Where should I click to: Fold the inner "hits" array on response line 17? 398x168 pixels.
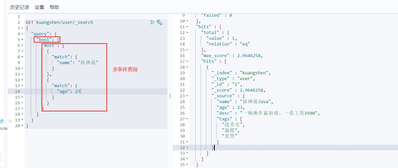pyautogui.click(x=187, y=61)
